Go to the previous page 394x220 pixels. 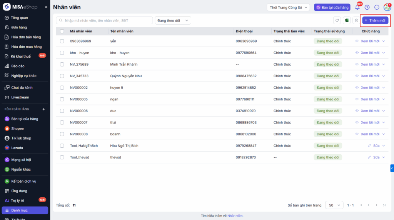[369, 205]
